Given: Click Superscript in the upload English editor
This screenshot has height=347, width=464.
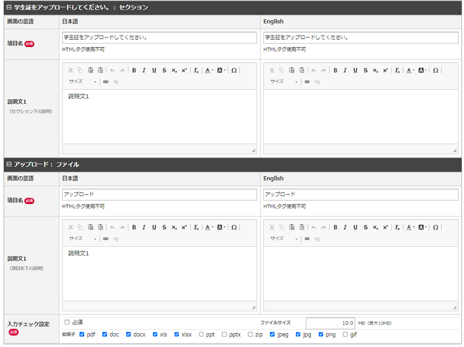Looking at the screenshot, I should coord(386,227).
